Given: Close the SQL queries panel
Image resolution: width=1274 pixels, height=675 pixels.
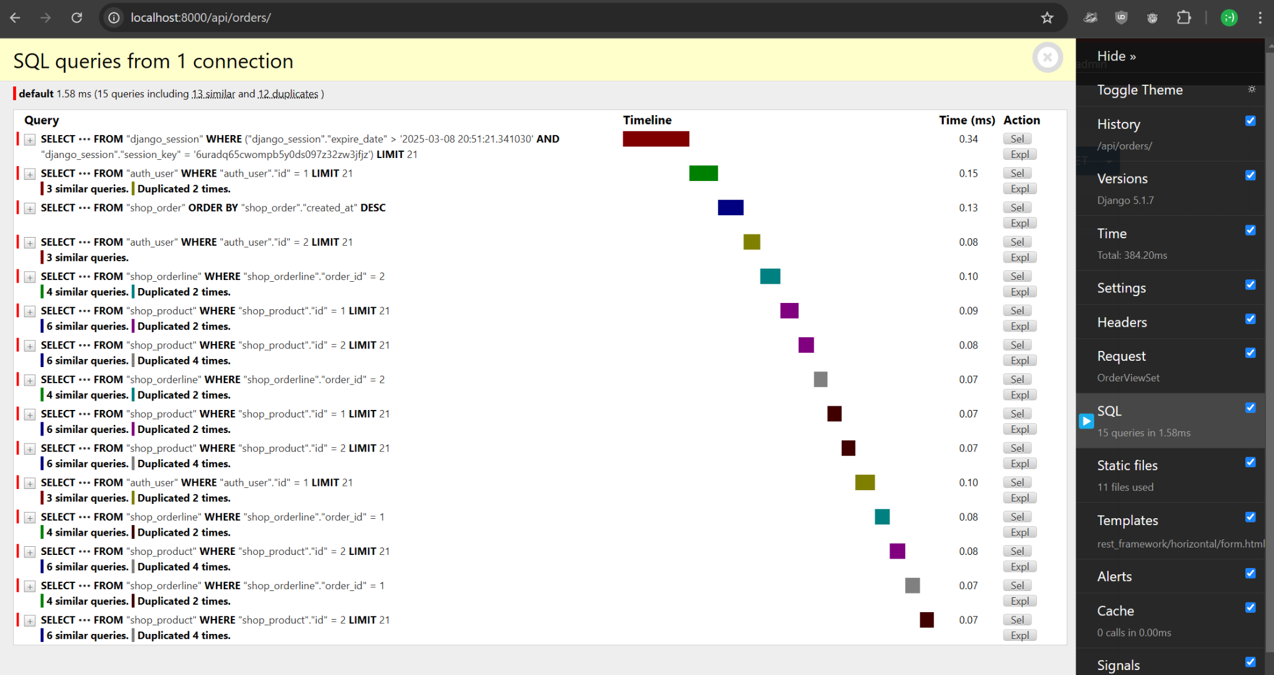Looking at the screenshot, I should tap(1048, 58).
